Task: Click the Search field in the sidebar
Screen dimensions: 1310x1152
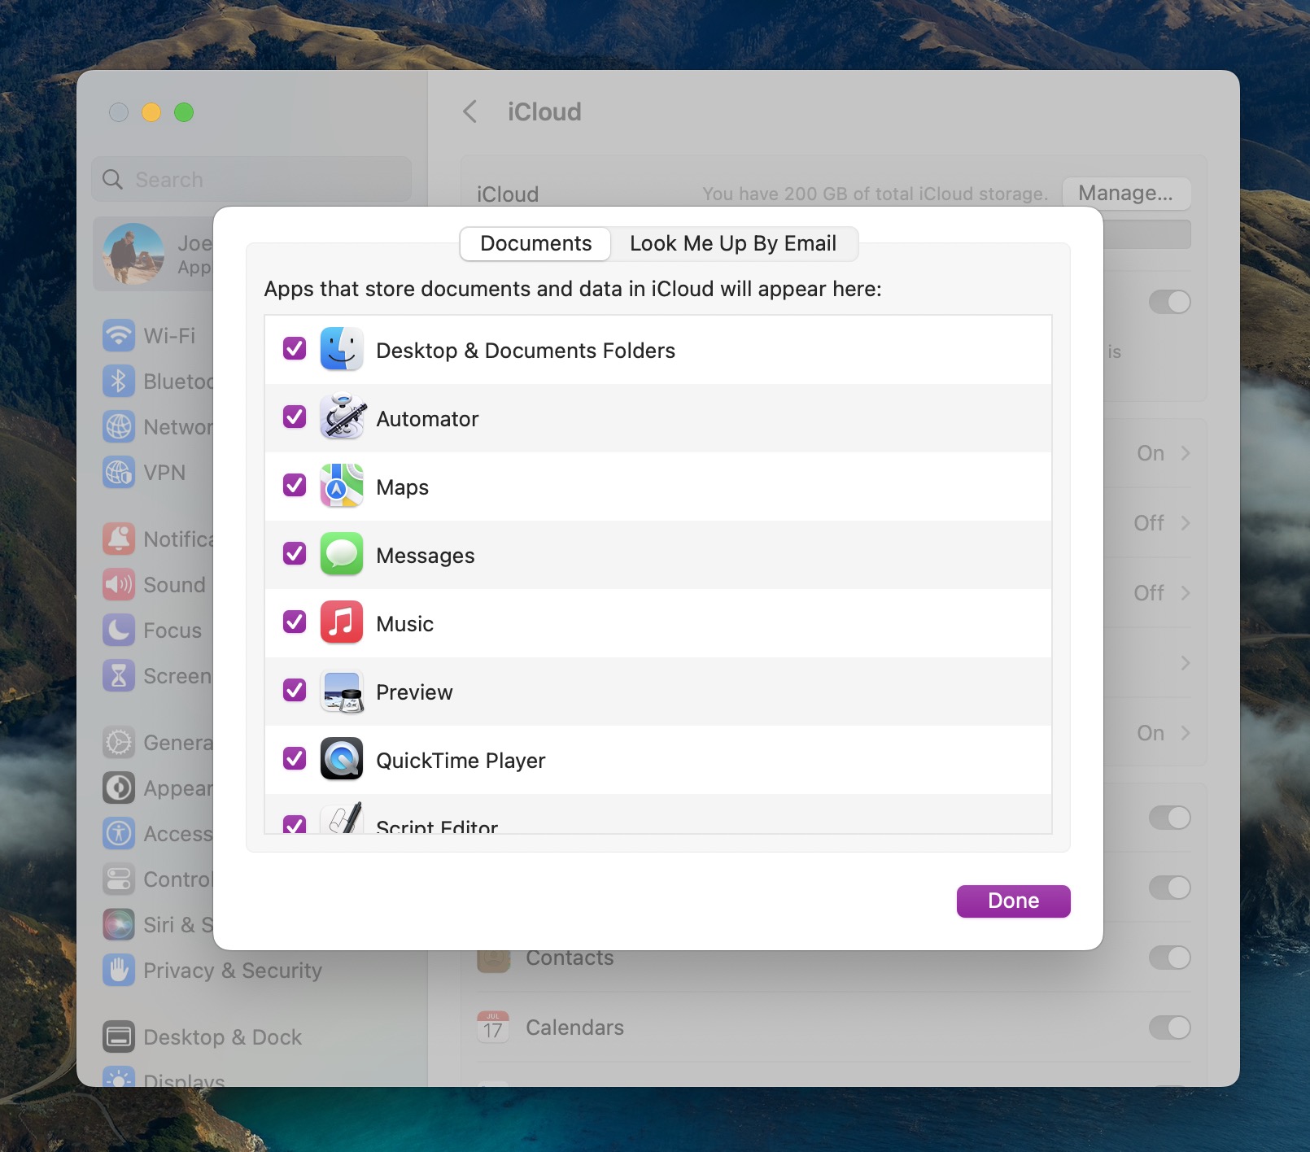Action: pos(251,179)
